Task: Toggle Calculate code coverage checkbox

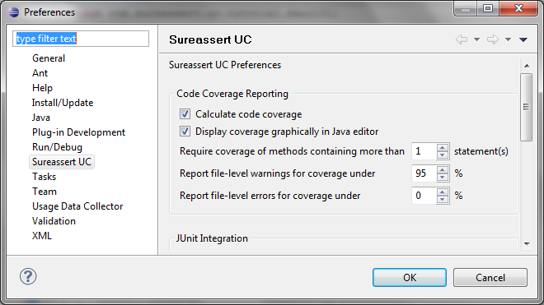Action: 185,114
